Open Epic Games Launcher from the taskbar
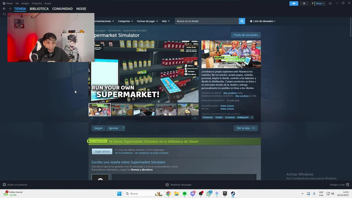352x198 pixels. pos(225,194)
